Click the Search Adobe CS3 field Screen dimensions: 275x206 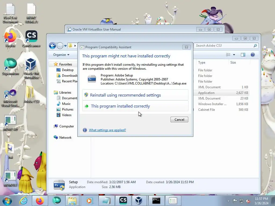click(x=224, y=46)
